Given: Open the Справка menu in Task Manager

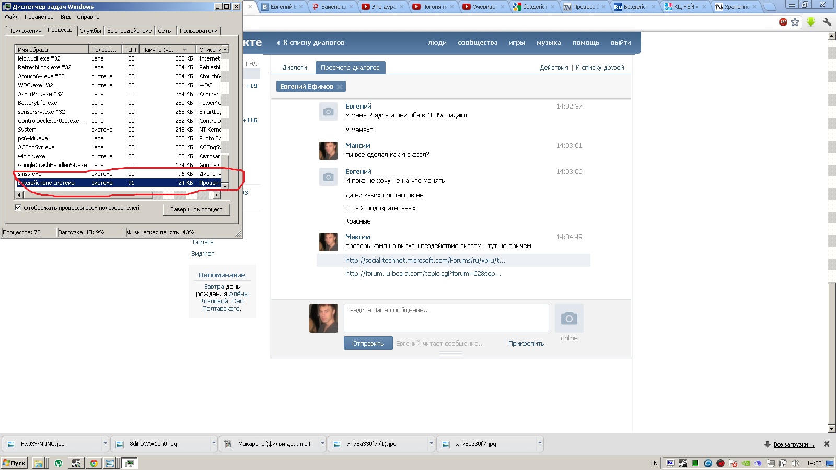Looking at the screenshot, I should [x=88, y=17].
